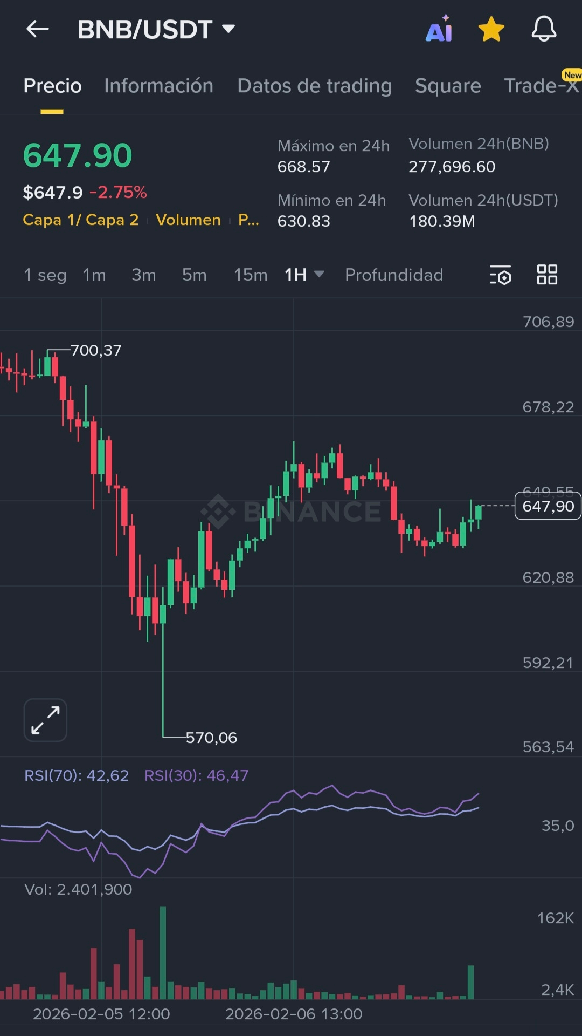582x1036 pixels.
Task: Select the 15m chart interval
Action: coord(251,275)
